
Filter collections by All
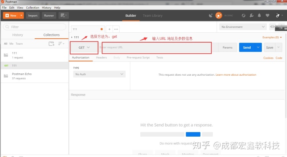(x=6, y=43)
